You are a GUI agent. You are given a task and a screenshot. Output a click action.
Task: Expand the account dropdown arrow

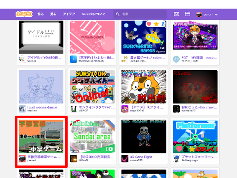(x=216, y=14)
